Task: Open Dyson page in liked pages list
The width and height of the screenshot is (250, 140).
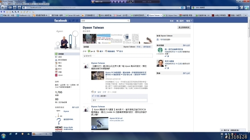Action: pos(66,111)
